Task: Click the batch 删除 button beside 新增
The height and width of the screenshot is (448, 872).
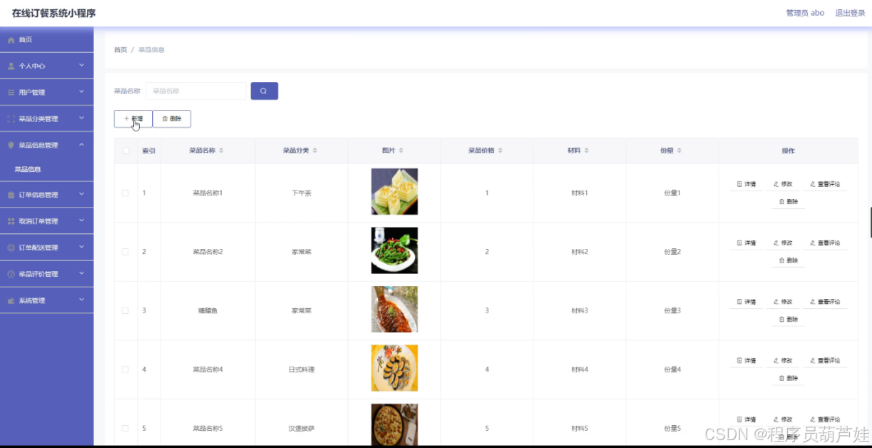Action: (x=172, y=118)
